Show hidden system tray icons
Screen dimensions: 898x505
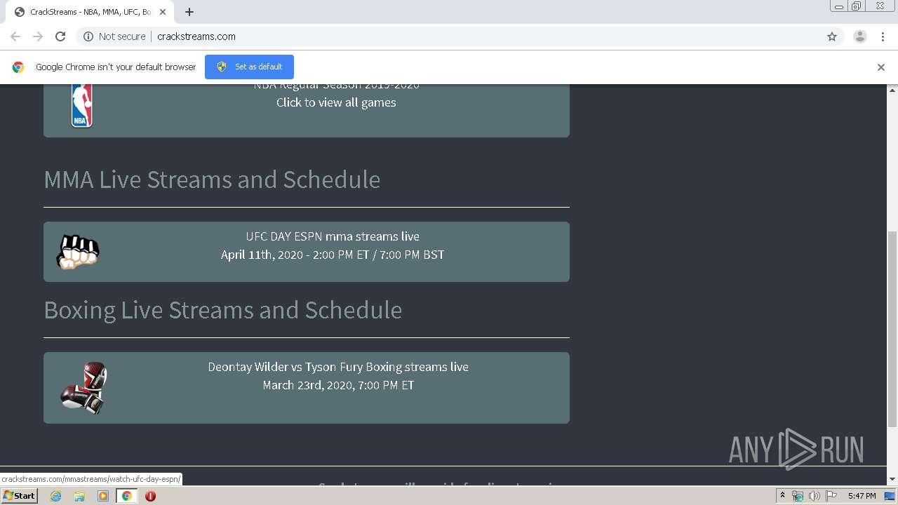tap(782, 496)
